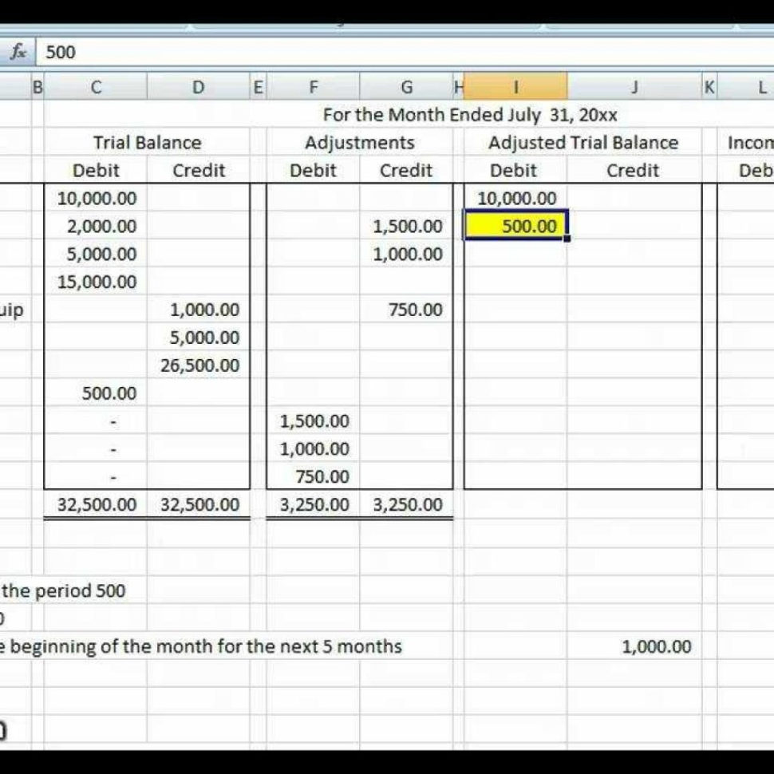Select the Credit header under Trial Balance
This screenshot has height=774, width=774.
pos(199,170)
